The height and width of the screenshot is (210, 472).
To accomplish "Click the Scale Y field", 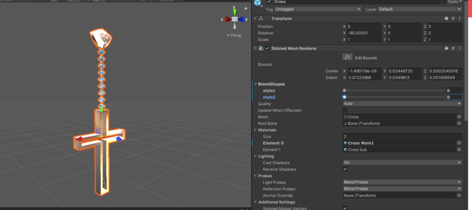I will pos(405,40).
